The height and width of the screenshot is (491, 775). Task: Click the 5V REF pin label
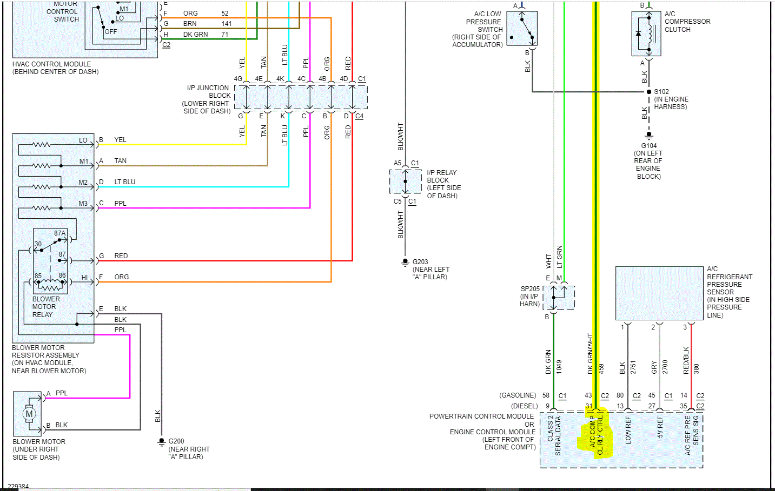click(x=660, y=427)
